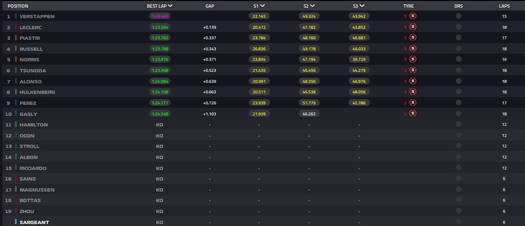Click Leclerc's soft tyre icon

click(412, 27)
